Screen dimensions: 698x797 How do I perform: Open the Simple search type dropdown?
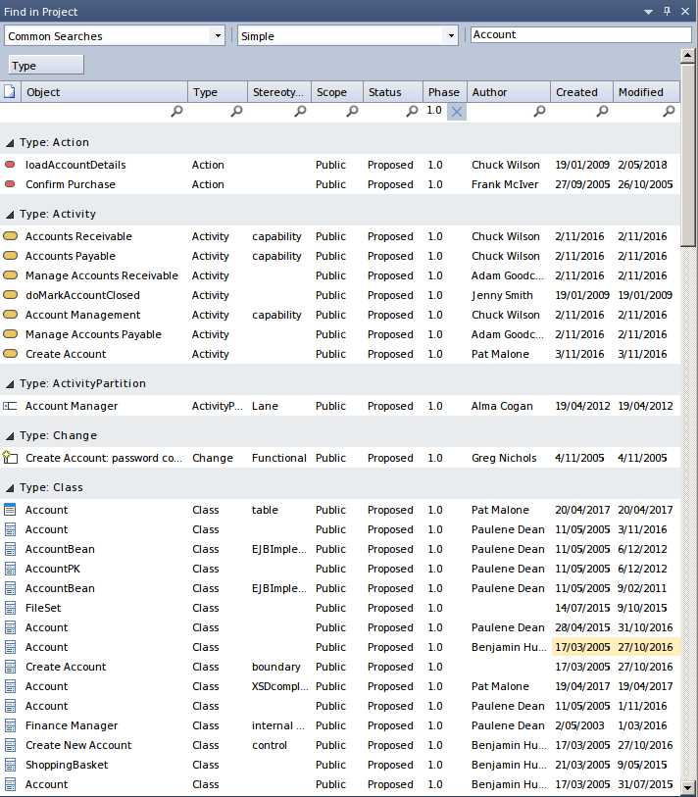[x=451, y=36]
